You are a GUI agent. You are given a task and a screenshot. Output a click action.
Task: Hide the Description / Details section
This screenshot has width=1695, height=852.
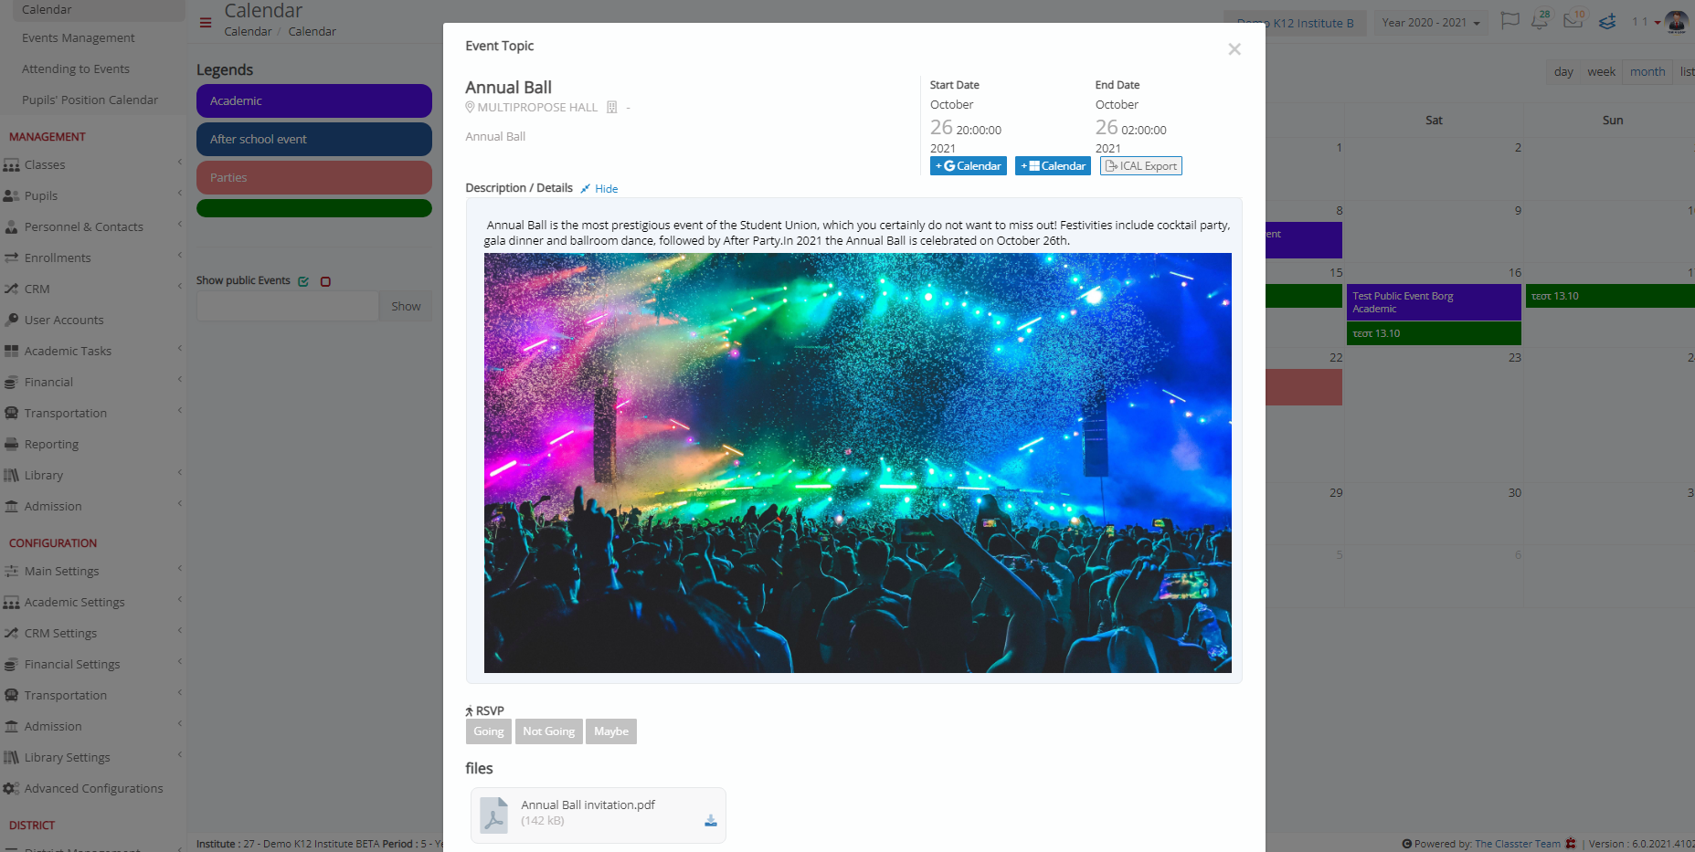tap(599, 189)
